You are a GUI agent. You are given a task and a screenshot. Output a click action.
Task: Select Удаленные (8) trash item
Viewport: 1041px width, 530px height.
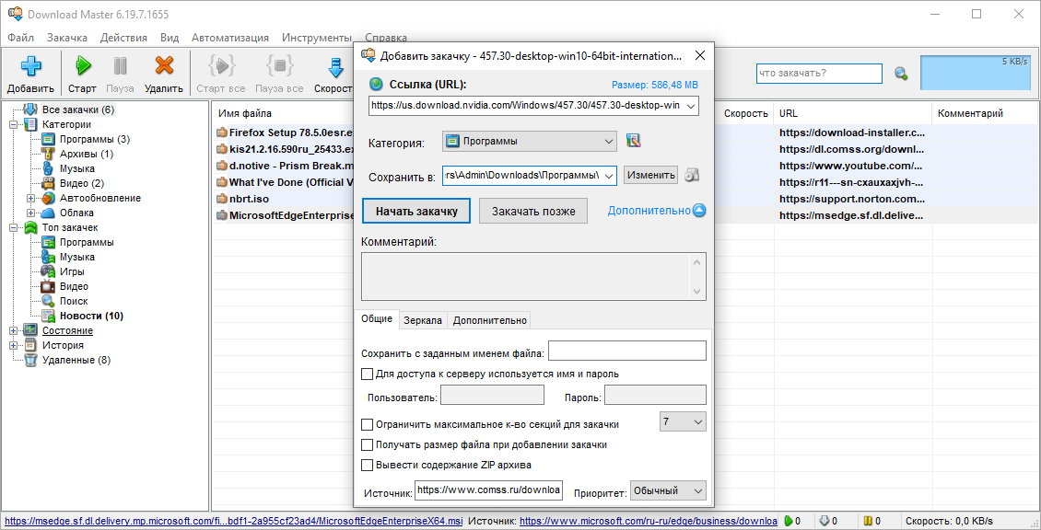pyautogui.click(x=76, y=360)
